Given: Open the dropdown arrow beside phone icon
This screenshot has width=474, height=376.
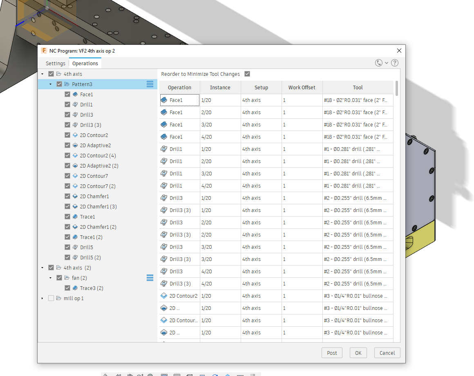Looking at the screenshot, I should [x=386, y=63].
